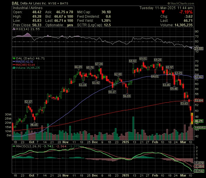Click the 61.06 low price label

pos(167,85)
